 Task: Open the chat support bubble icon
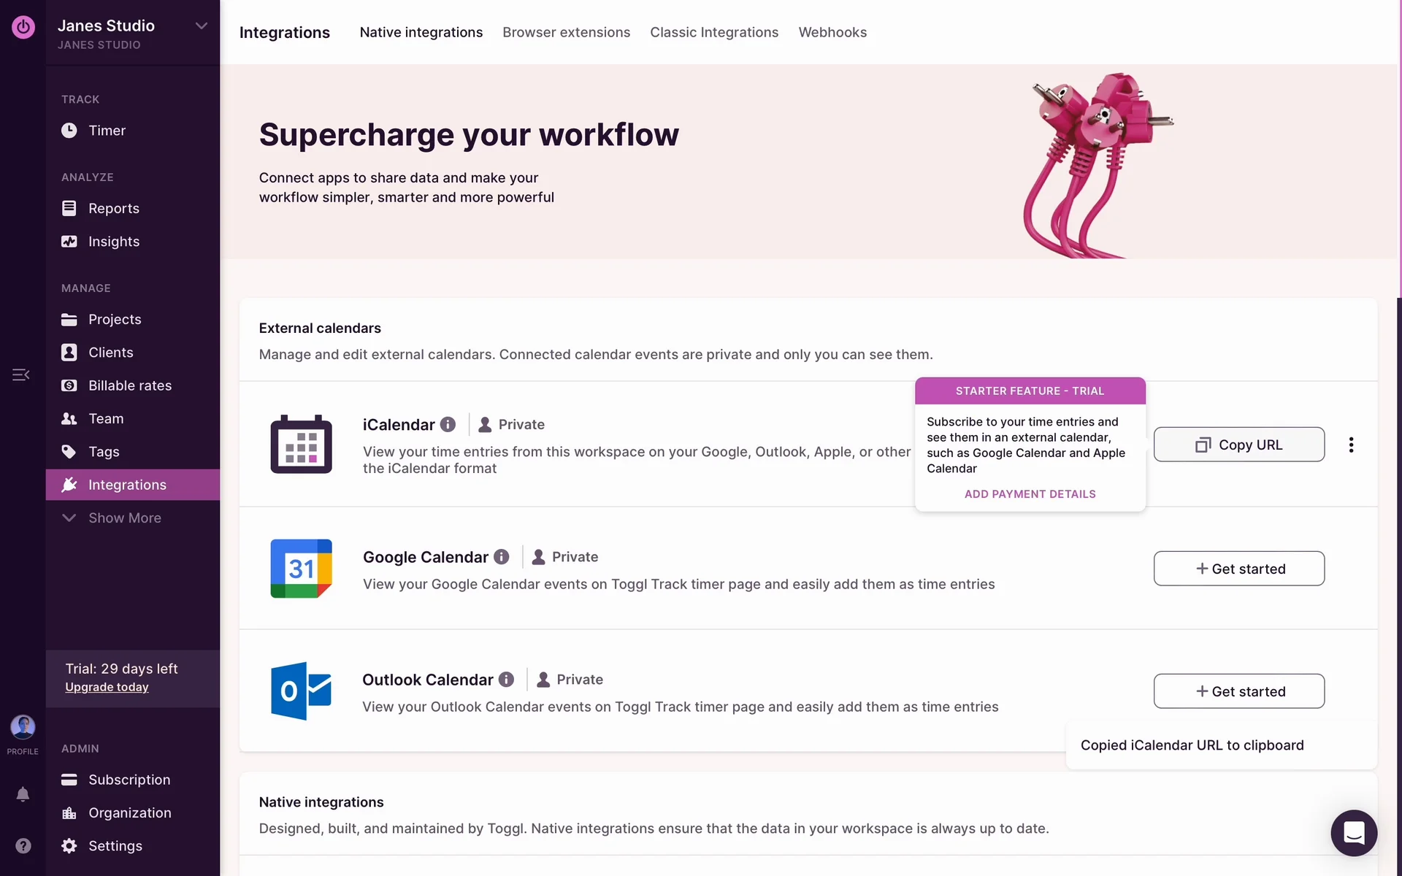(1353, 832)
